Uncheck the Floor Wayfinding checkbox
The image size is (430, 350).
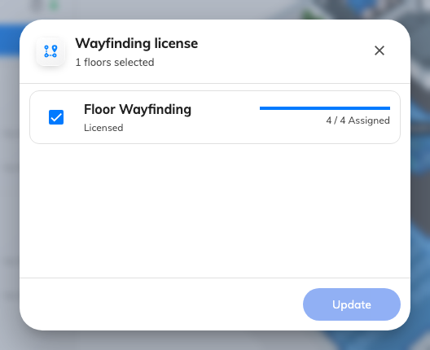[56, 117]
